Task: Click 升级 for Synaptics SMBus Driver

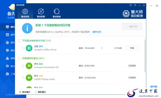Action: coord(132,48)
